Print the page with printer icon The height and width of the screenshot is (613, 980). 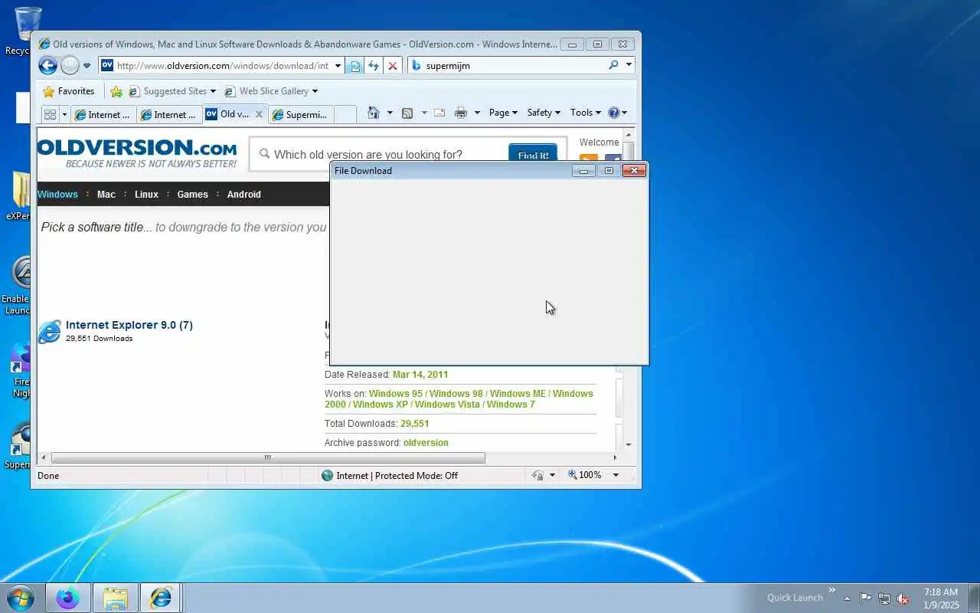pos(460,113)
